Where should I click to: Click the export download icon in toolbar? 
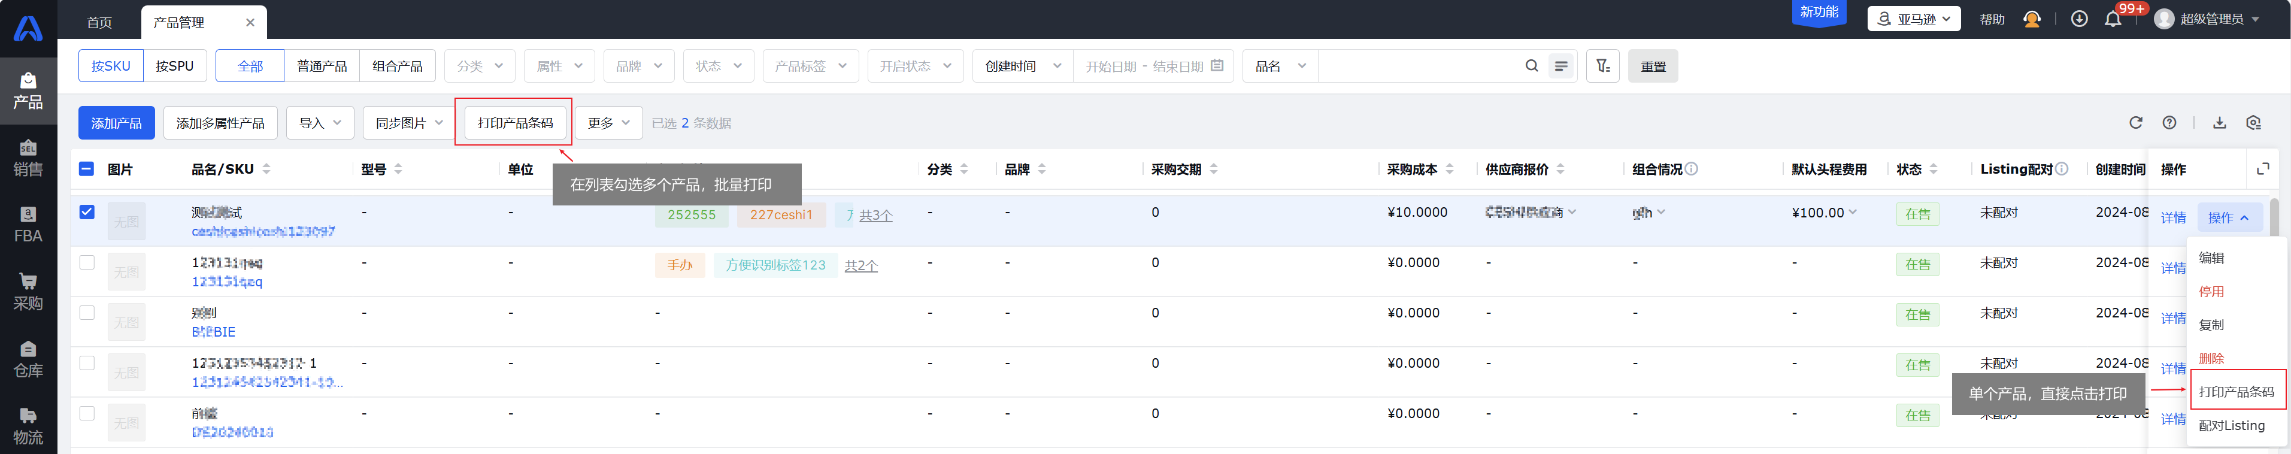pyautogui.click(x=2219, y=123)
